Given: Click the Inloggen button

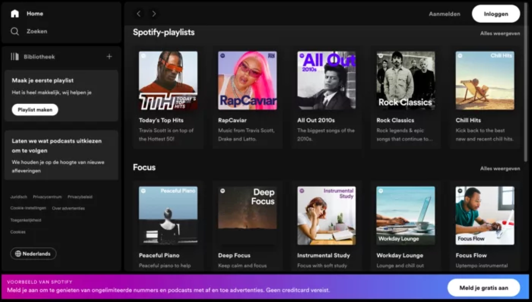Looking at the screenshot, I should tap(496, 14).
